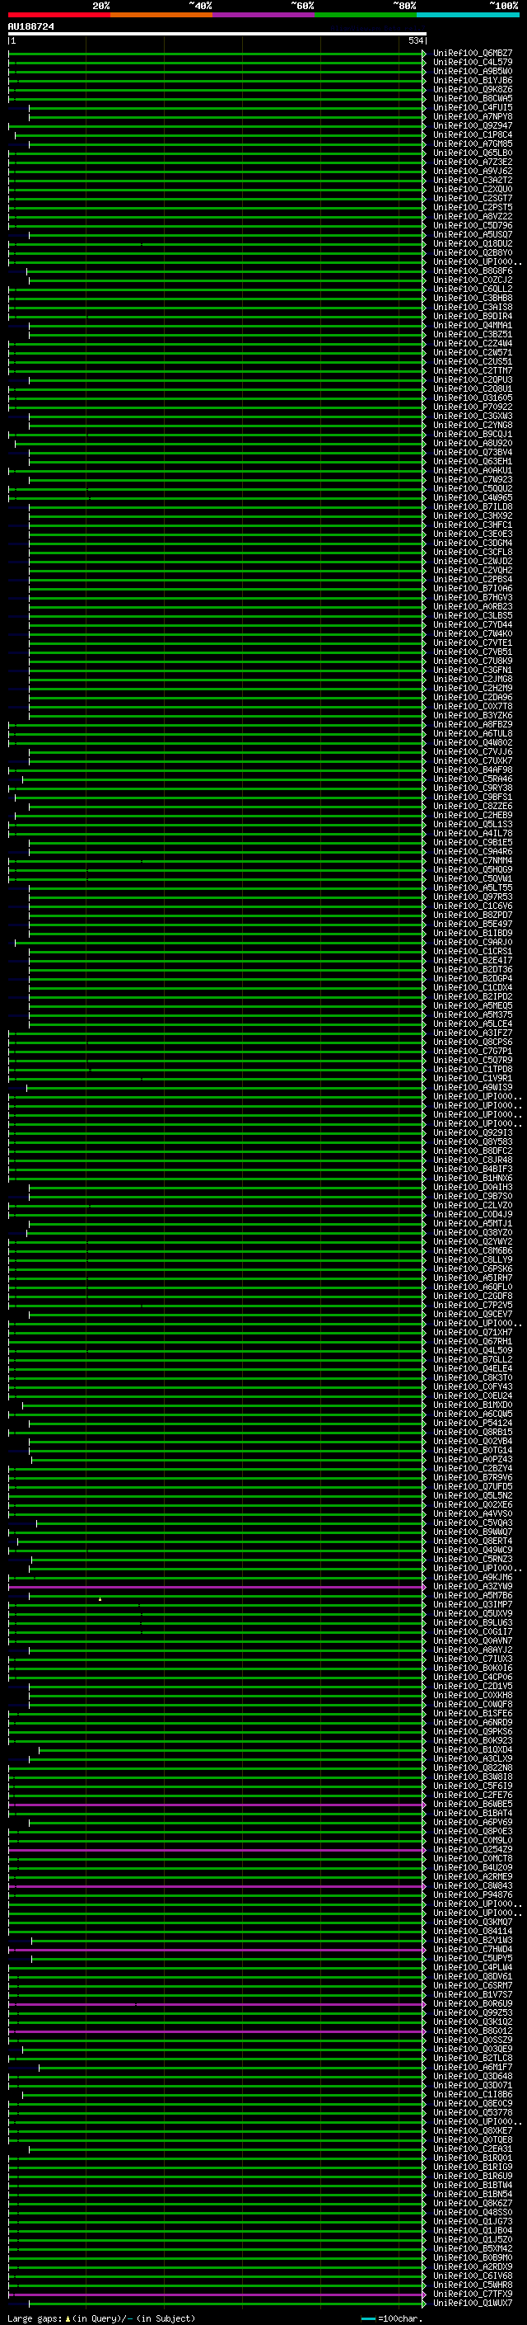Open hit UniRef100_B0K0I6
The height and width of the screenshot is (2325, 527).
click(x=473, y=1668)
